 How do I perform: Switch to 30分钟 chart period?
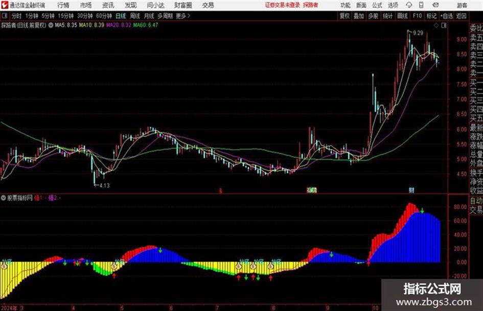click(85, 16)
